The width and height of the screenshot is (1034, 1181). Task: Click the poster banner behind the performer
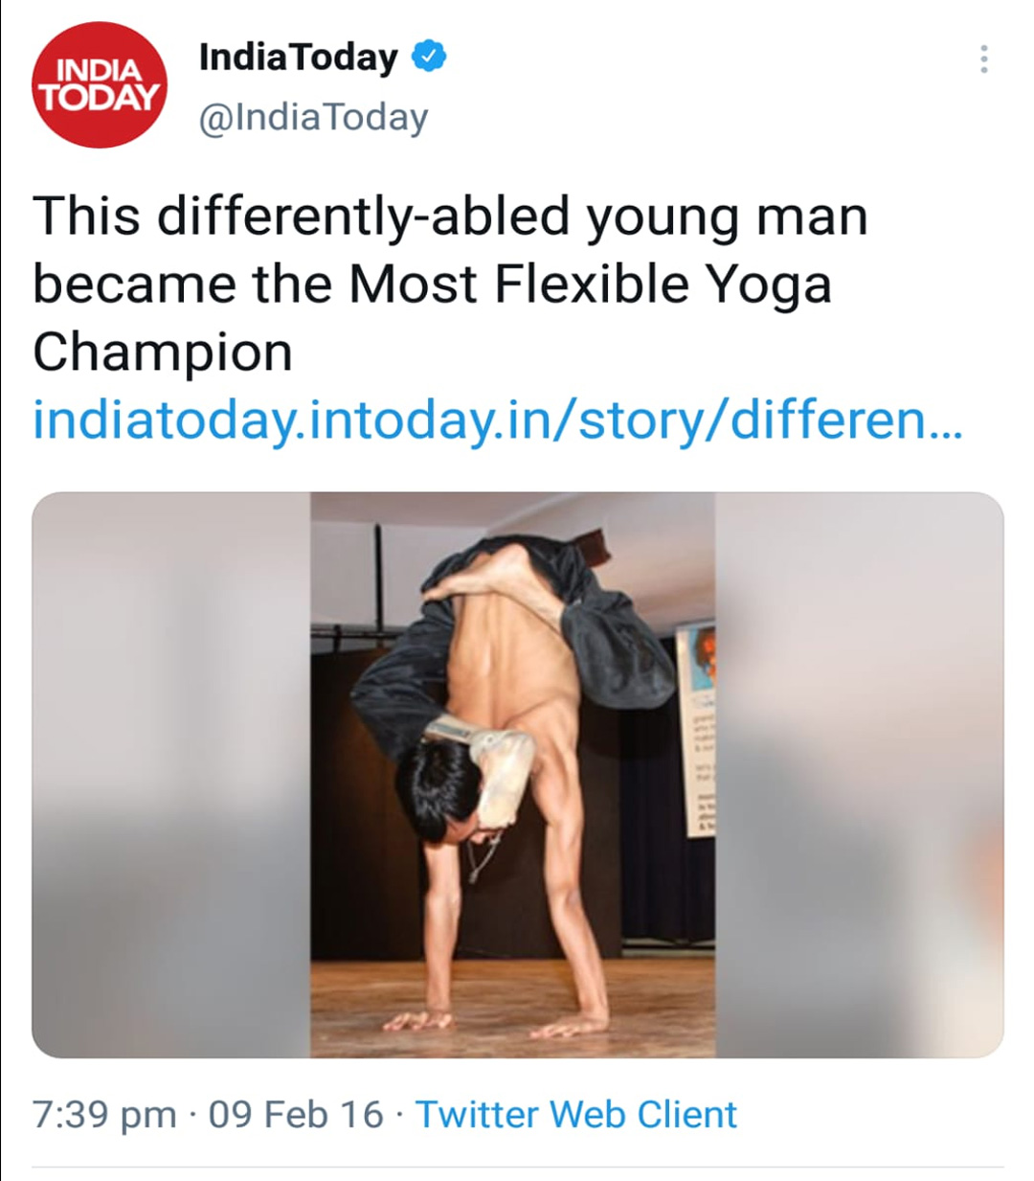click(696, 728)
